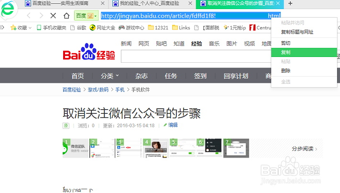This screenshot has width=340, height=193.
Task: Switch to the 我的经验_个人中心 tab
Action: 149,3
